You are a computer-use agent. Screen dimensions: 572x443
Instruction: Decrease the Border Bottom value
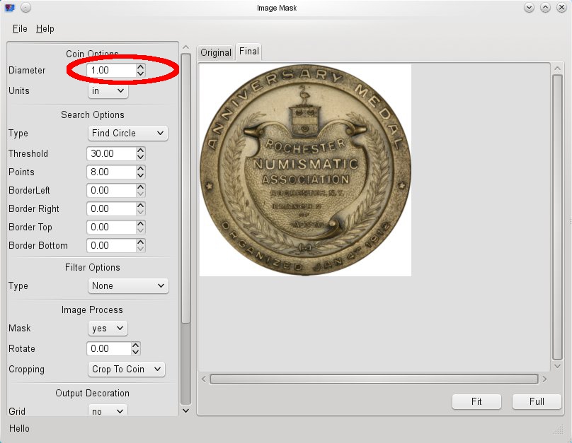click(141, 249)
